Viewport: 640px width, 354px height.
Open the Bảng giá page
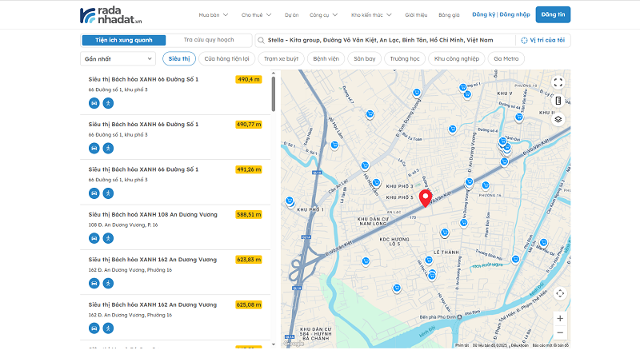coord(449,14)
